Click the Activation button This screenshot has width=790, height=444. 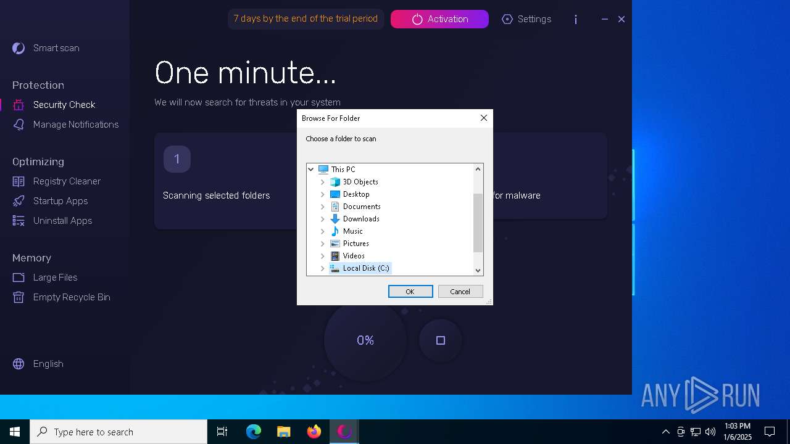click(x=439, y=19)
